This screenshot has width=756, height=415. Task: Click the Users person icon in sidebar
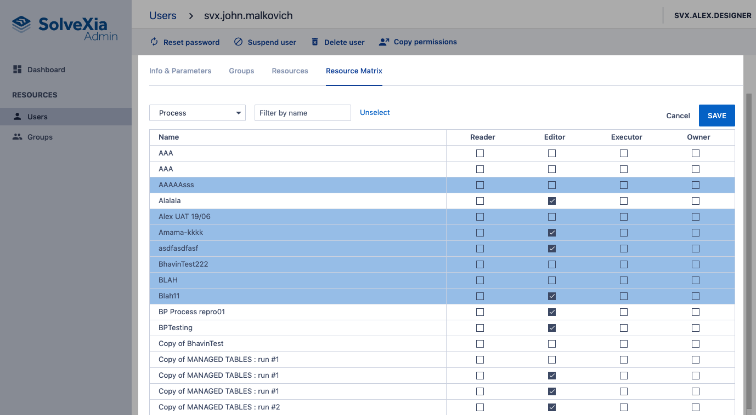(17, 117)
